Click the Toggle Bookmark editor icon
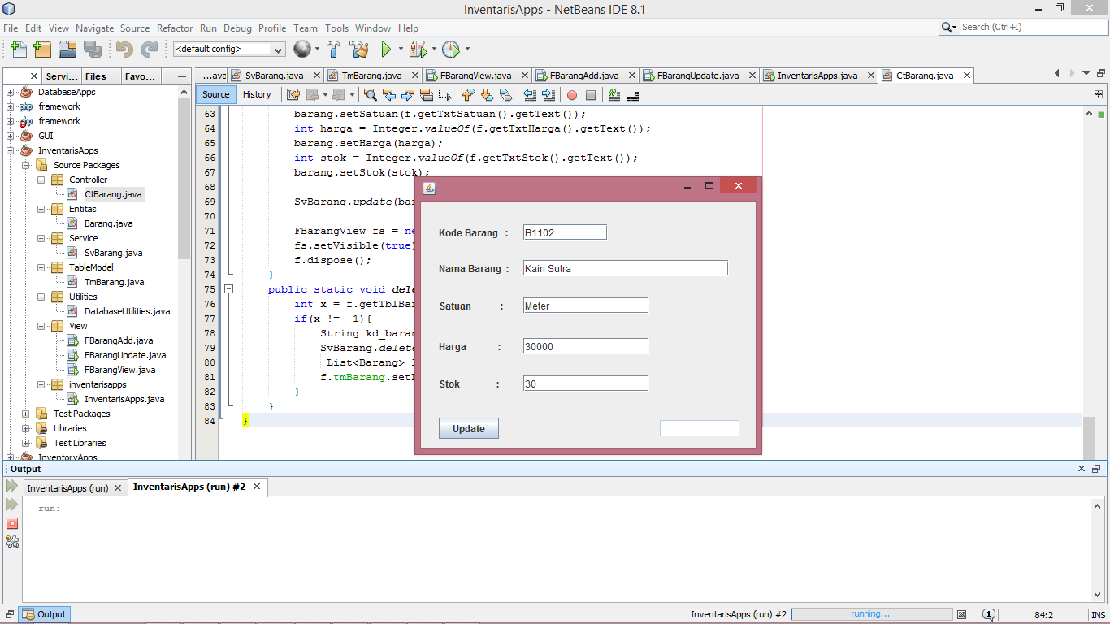1110x624 pixels. click(505, 95)
